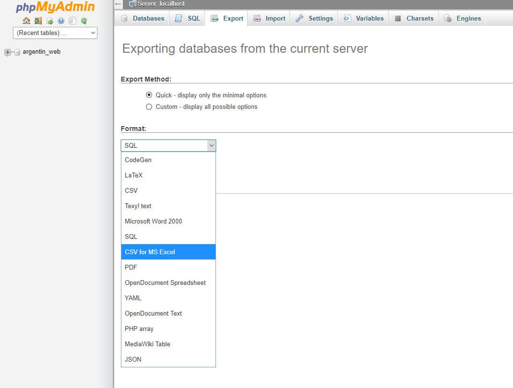The height and width of the screenshot is (388, 513).
Task: Choose CSV option in format list
Action: pos(168,190)
